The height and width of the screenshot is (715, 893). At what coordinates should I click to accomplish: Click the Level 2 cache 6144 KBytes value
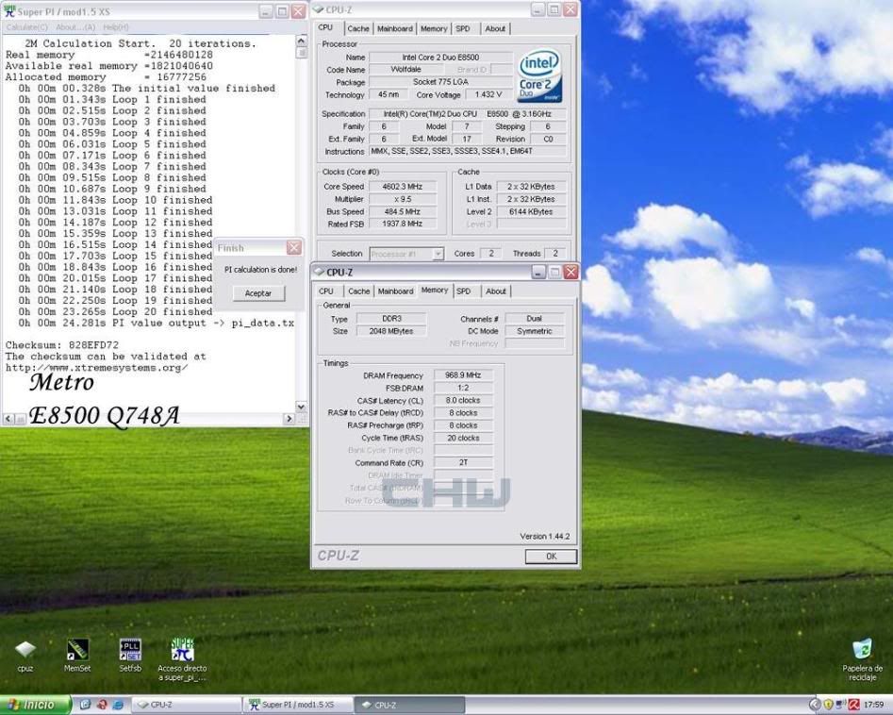click(x=531, y=211)
